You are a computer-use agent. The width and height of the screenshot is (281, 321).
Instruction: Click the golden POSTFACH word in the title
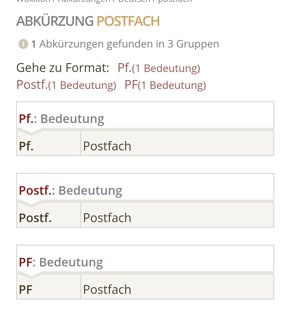pos(128,21)
